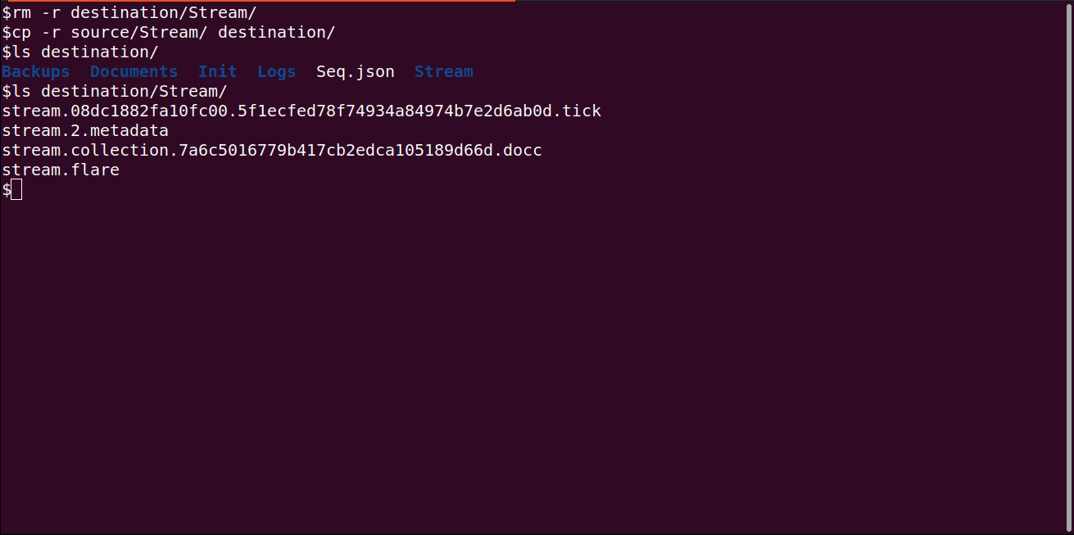Click the destination/ argument of cp command
1074x535 pixels.
[x=277, y=33]
